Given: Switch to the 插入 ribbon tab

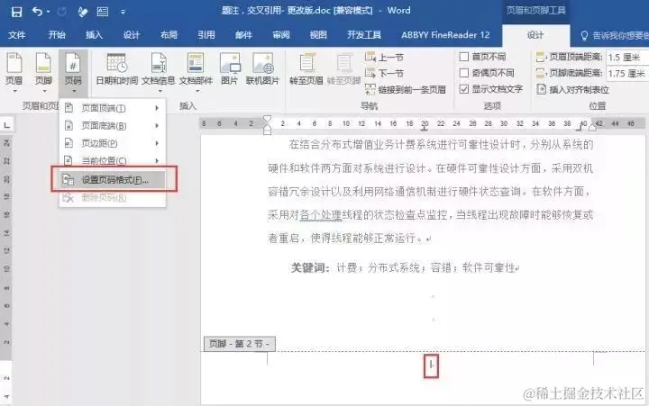Looking at the screenshot, I should click(94, 35).
